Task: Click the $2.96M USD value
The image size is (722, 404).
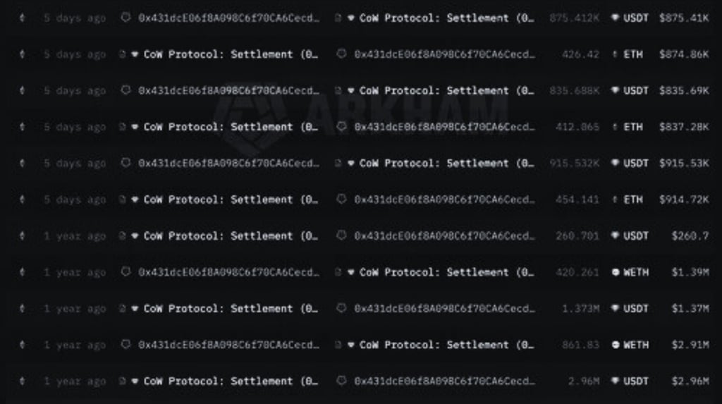Action: [690, 381]
